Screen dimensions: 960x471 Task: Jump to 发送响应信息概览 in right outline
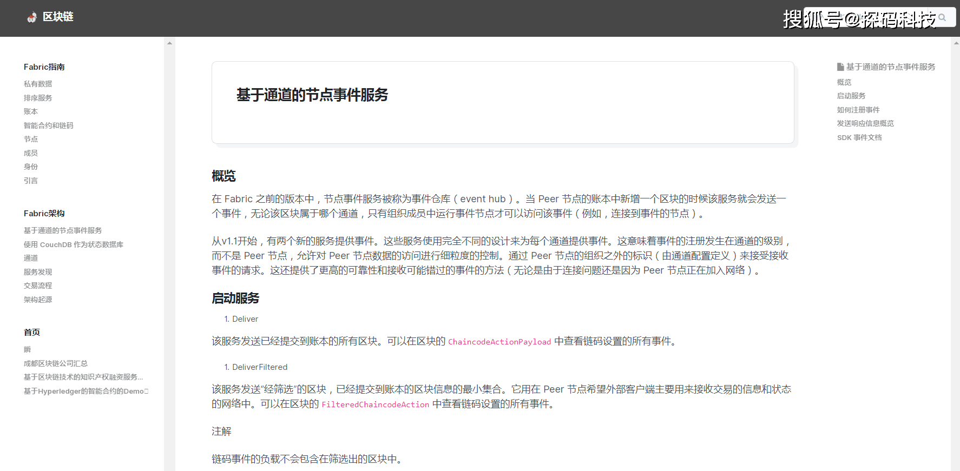(865, 123)
